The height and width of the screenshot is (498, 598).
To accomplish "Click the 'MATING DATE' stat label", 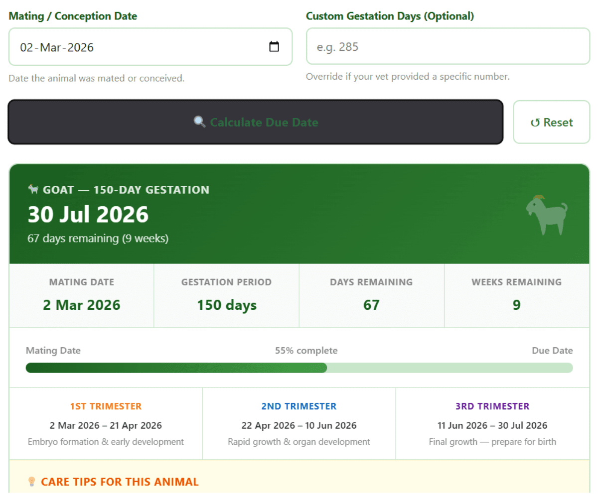I will click(82, 282).
